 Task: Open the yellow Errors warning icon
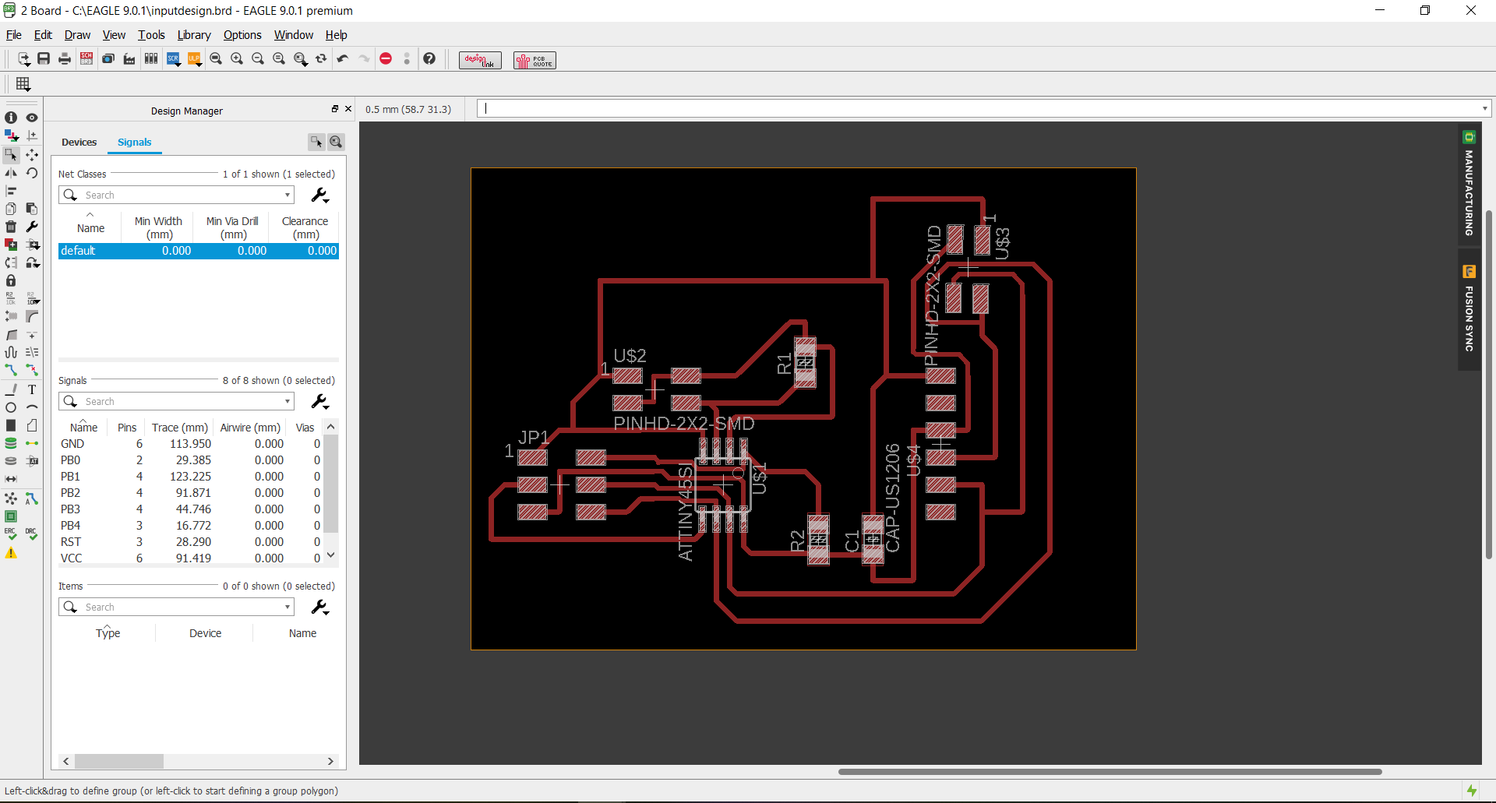(11, 553)
